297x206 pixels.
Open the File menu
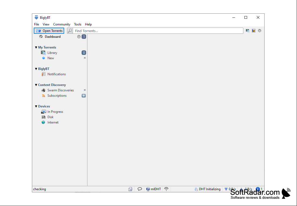click(36, 24)
